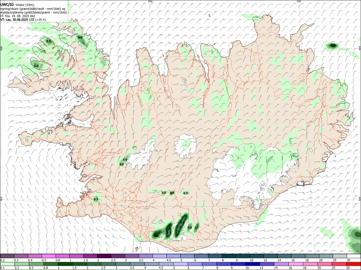Click the UWC/IG title text

pos(6,4)
